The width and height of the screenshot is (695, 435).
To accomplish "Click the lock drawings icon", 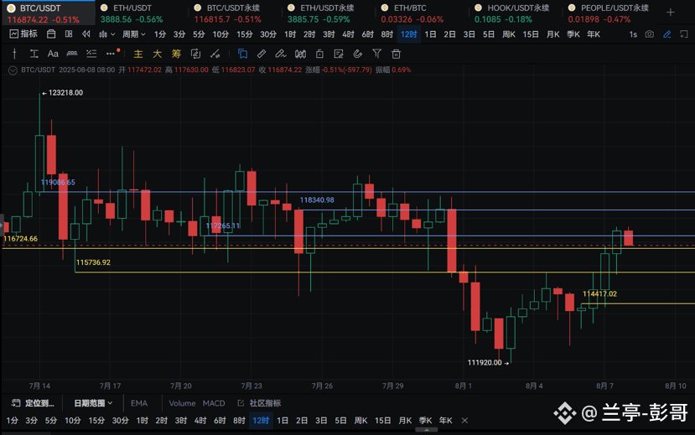I will tap(319, 54).
